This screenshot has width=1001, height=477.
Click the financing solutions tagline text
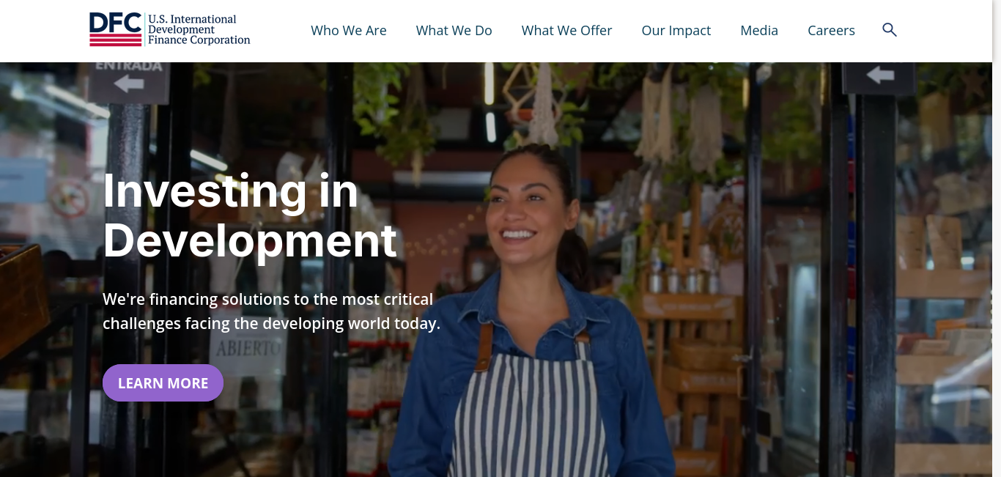pos(272,311)
